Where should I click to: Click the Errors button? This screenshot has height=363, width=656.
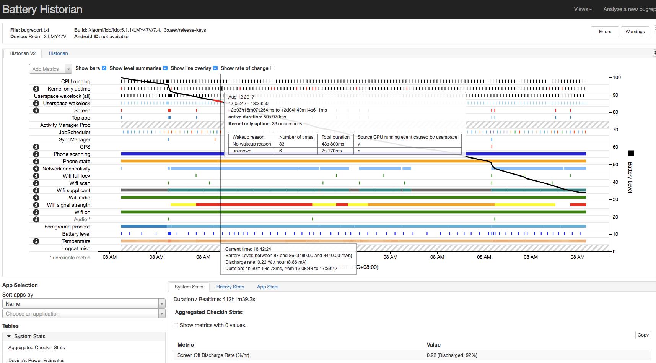tap(605, 32)
